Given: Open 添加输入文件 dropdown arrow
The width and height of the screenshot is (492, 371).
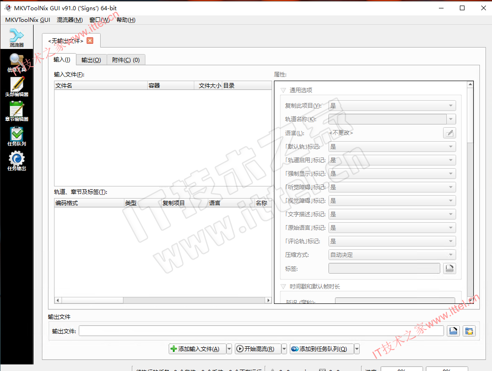Looking at the screenshot, I should tap(229, 349).
